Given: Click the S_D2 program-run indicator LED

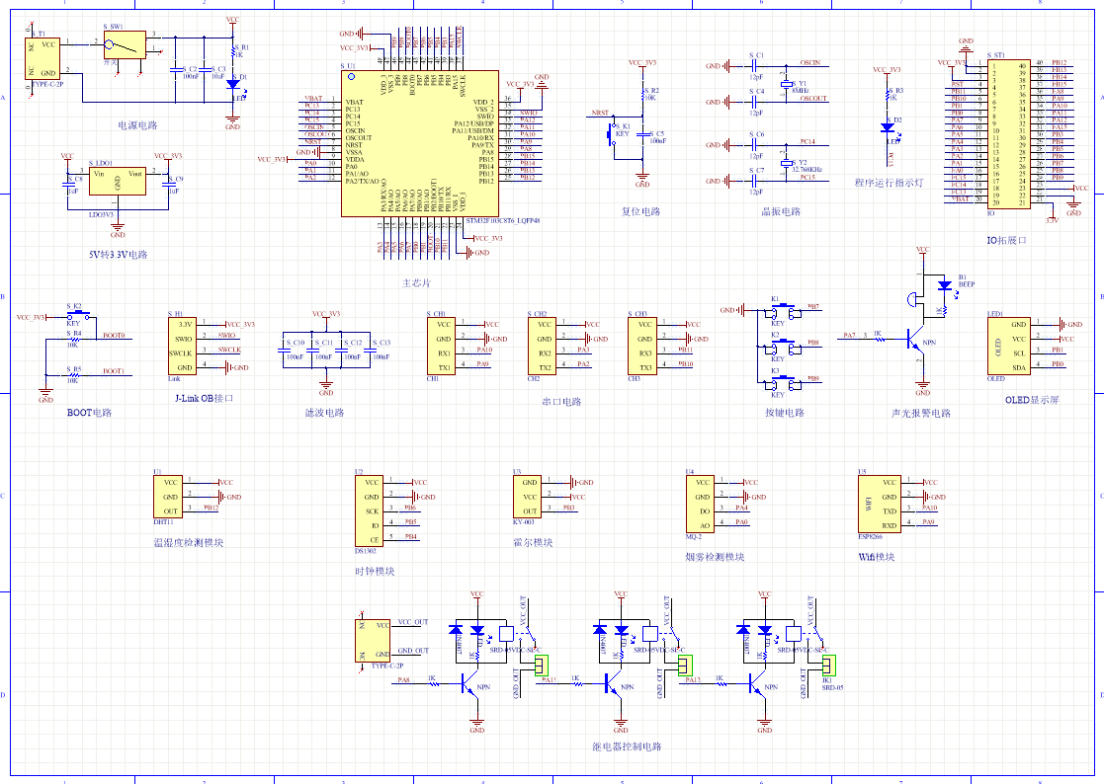Looking at the screenshot, I should (888, 126).
